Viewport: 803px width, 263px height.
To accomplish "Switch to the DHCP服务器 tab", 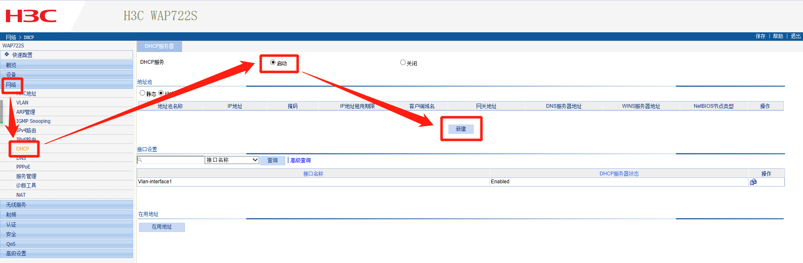I will click(159, 46).
